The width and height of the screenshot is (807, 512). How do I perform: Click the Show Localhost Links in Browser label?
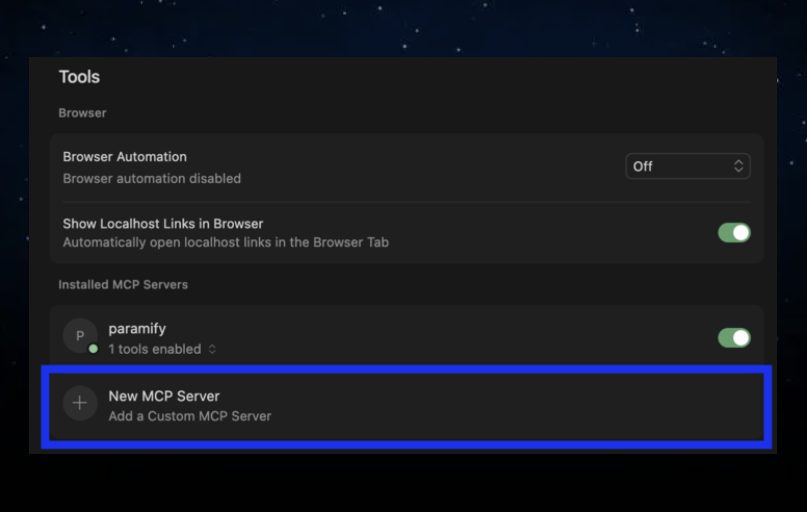tap(163, 224)
